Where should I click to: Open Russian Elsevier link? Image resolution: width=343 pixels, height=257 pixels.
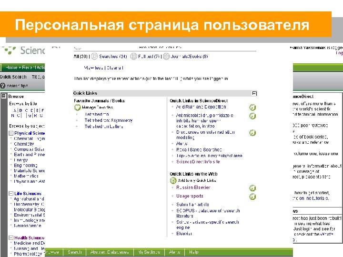coord(193,188)
